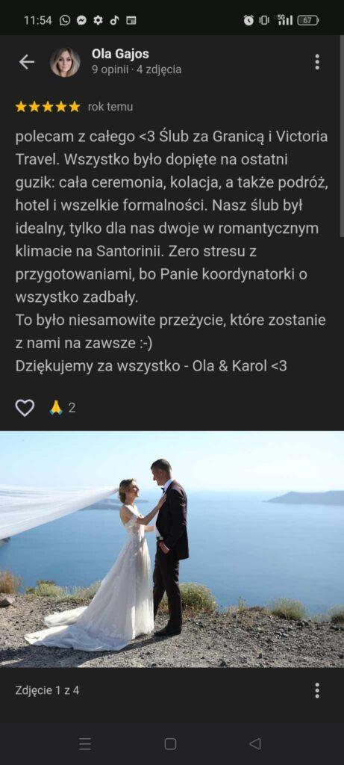Tap Android back triangle button
Viewport: 344px width, 765px height.
255,744
